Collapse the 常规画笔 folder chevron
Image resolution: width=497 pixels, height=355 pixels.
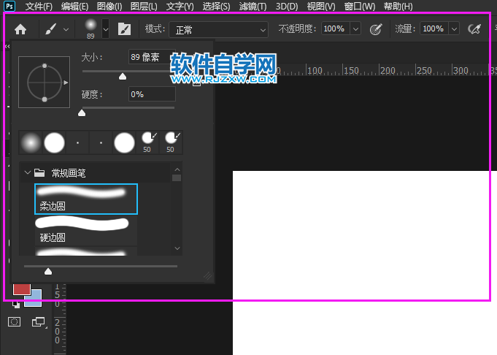pos(28,172)
